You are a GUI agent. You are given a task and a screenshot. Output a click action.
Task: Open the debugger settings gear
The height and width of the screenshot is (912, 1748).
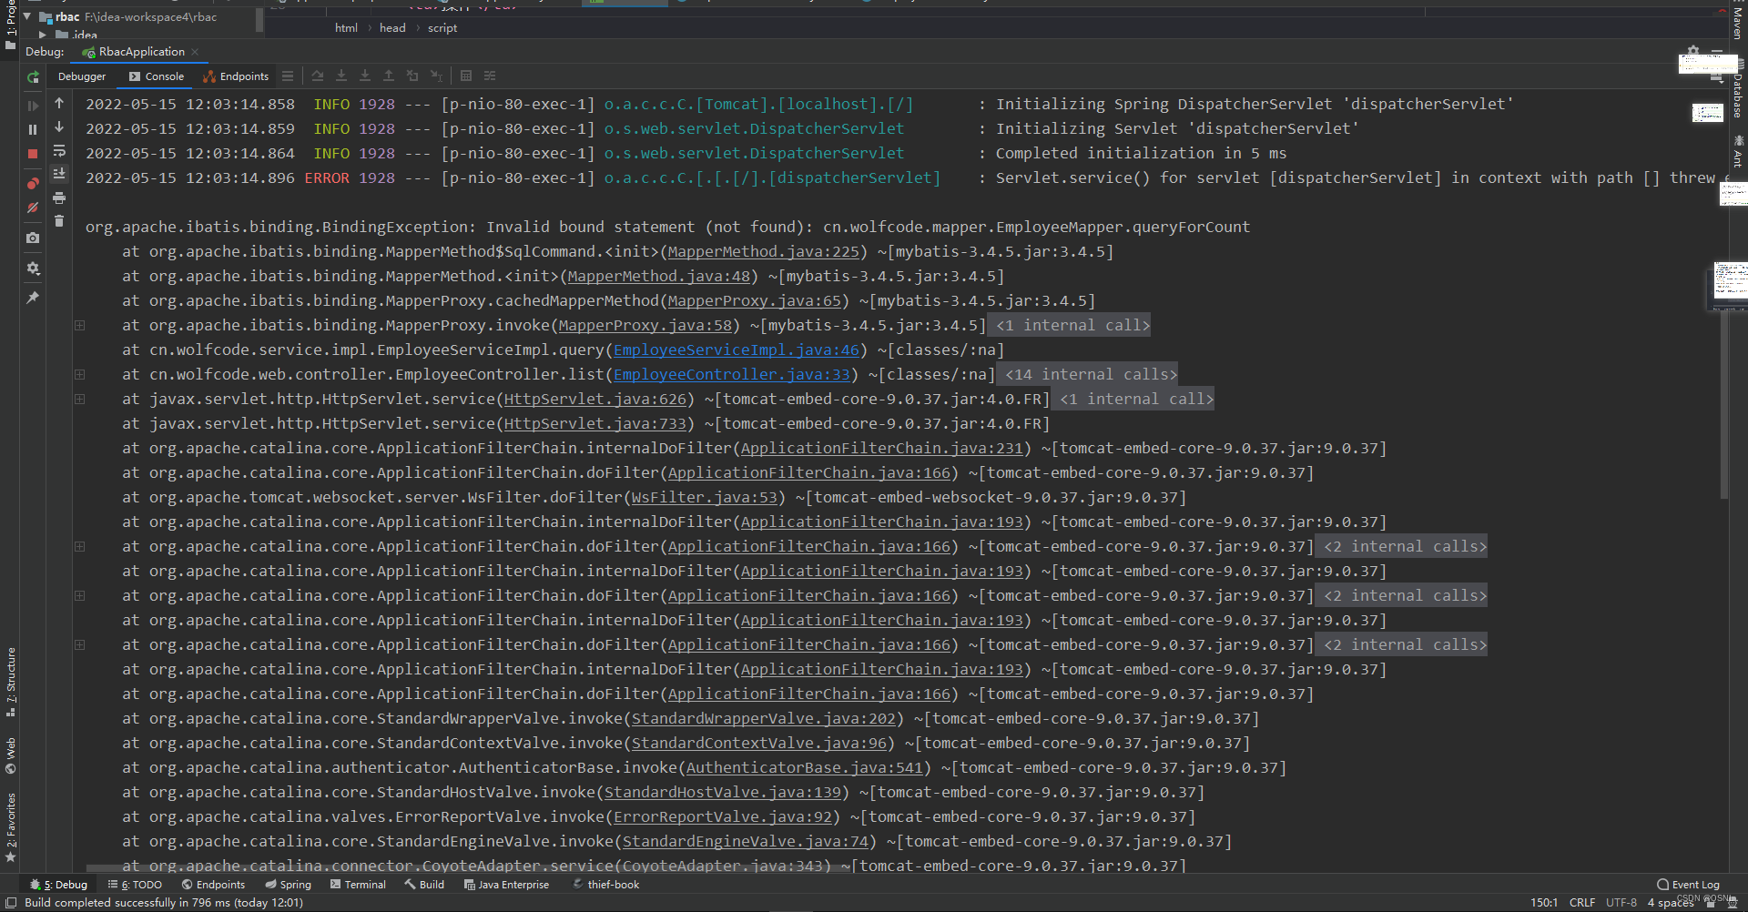click(33, 267)
